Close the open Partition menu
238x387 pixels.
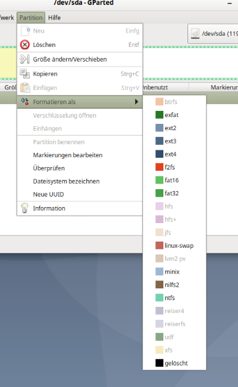[x=31, y=17]
